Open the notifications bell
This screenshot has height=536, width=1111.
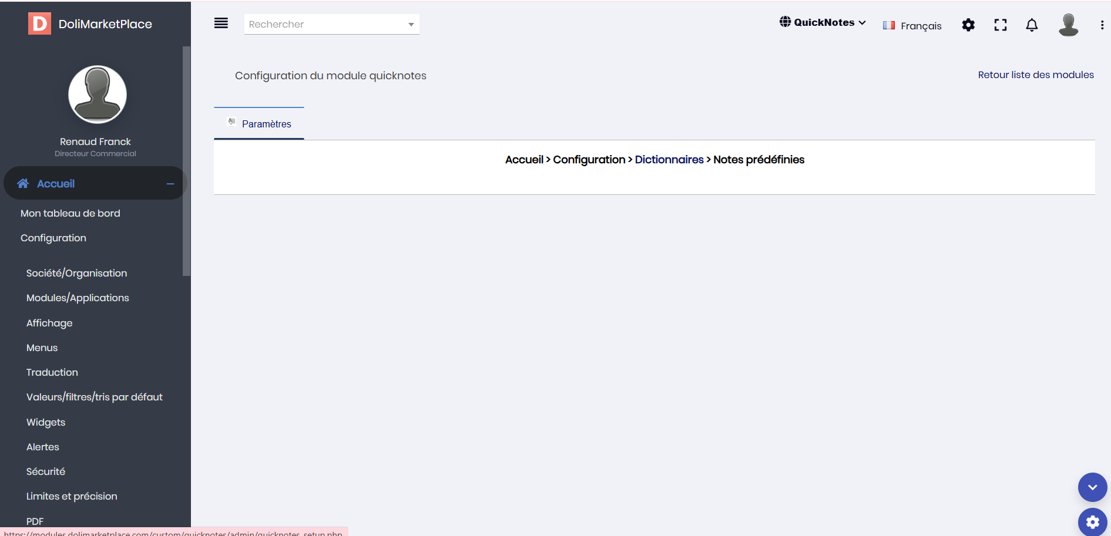[1032, 25]
